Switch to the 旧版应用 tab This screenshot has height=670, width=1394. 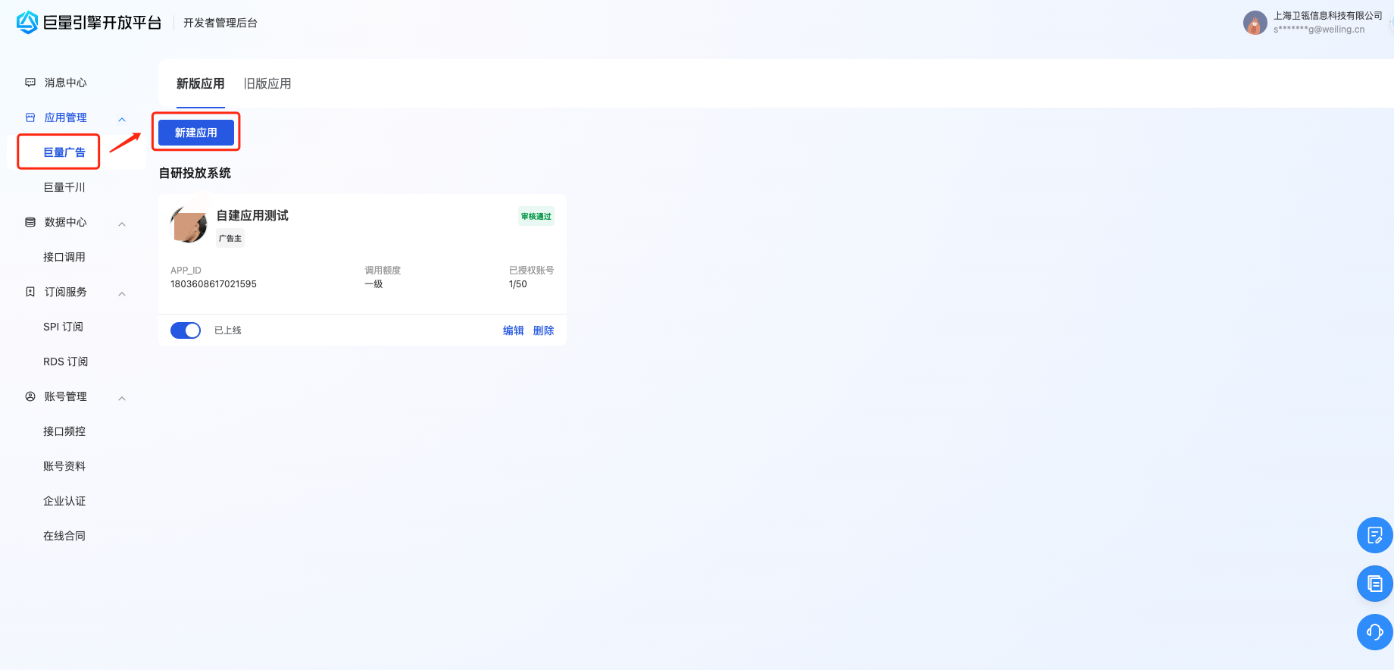pyautogui.click(x=267, y=83)
